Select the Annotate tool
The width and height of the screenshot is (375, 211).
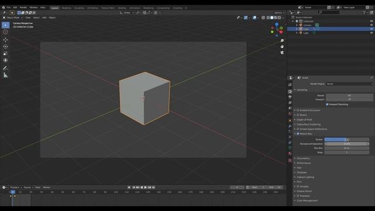click(5, 69)
